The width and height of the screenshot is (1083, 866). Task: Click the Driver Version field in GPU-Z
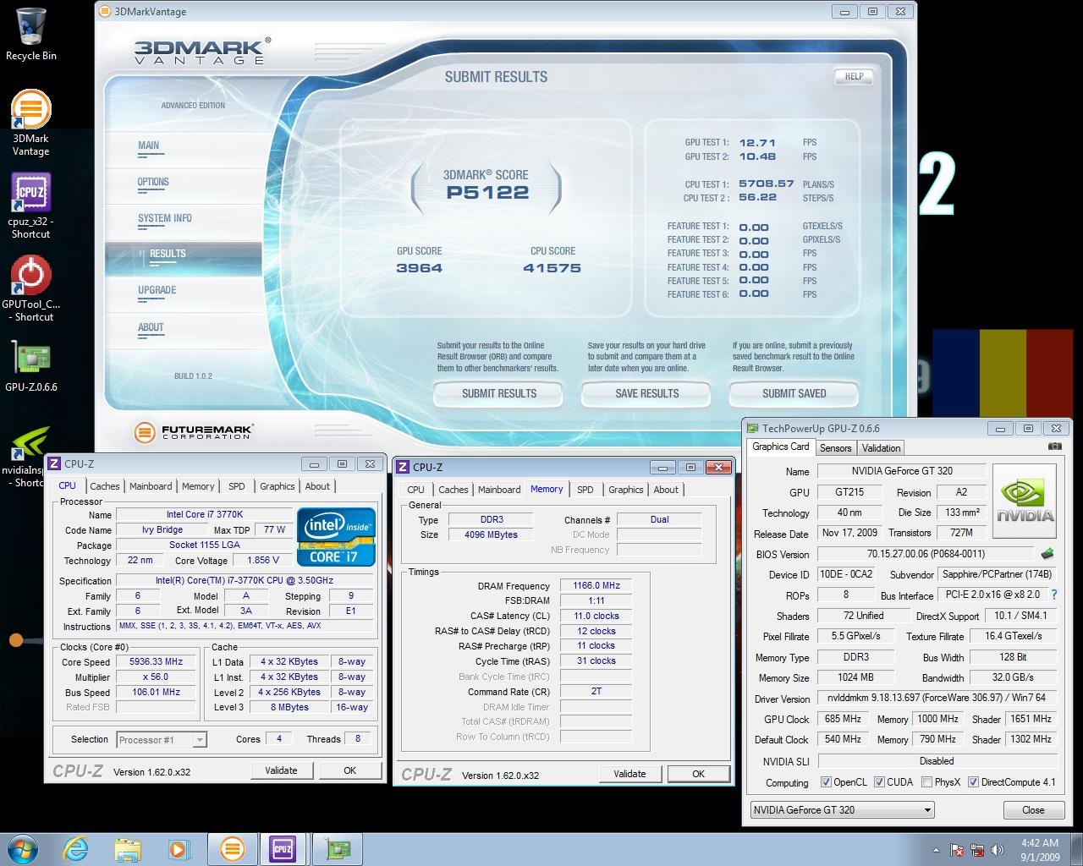click(x=937, y=699)
